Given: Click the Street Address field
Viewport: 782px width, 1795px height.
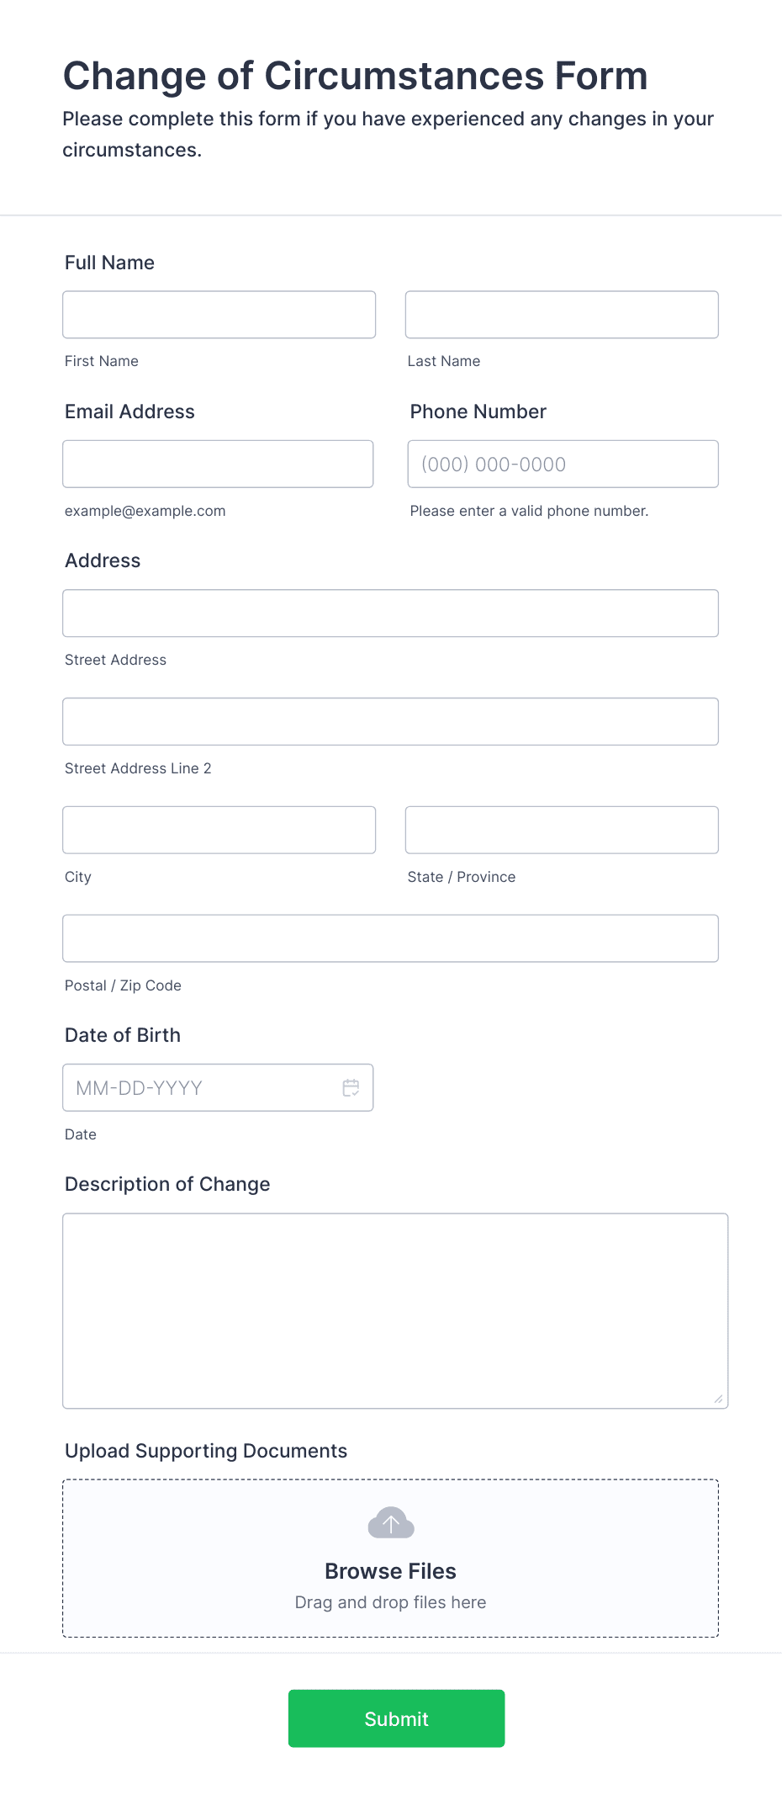Looking at the screenshot, I should point(390,613).
